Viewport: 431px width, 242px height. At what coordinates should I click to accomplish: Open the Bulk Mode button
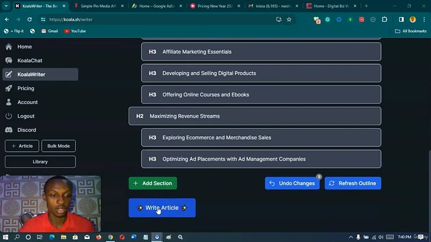point(59,146)
